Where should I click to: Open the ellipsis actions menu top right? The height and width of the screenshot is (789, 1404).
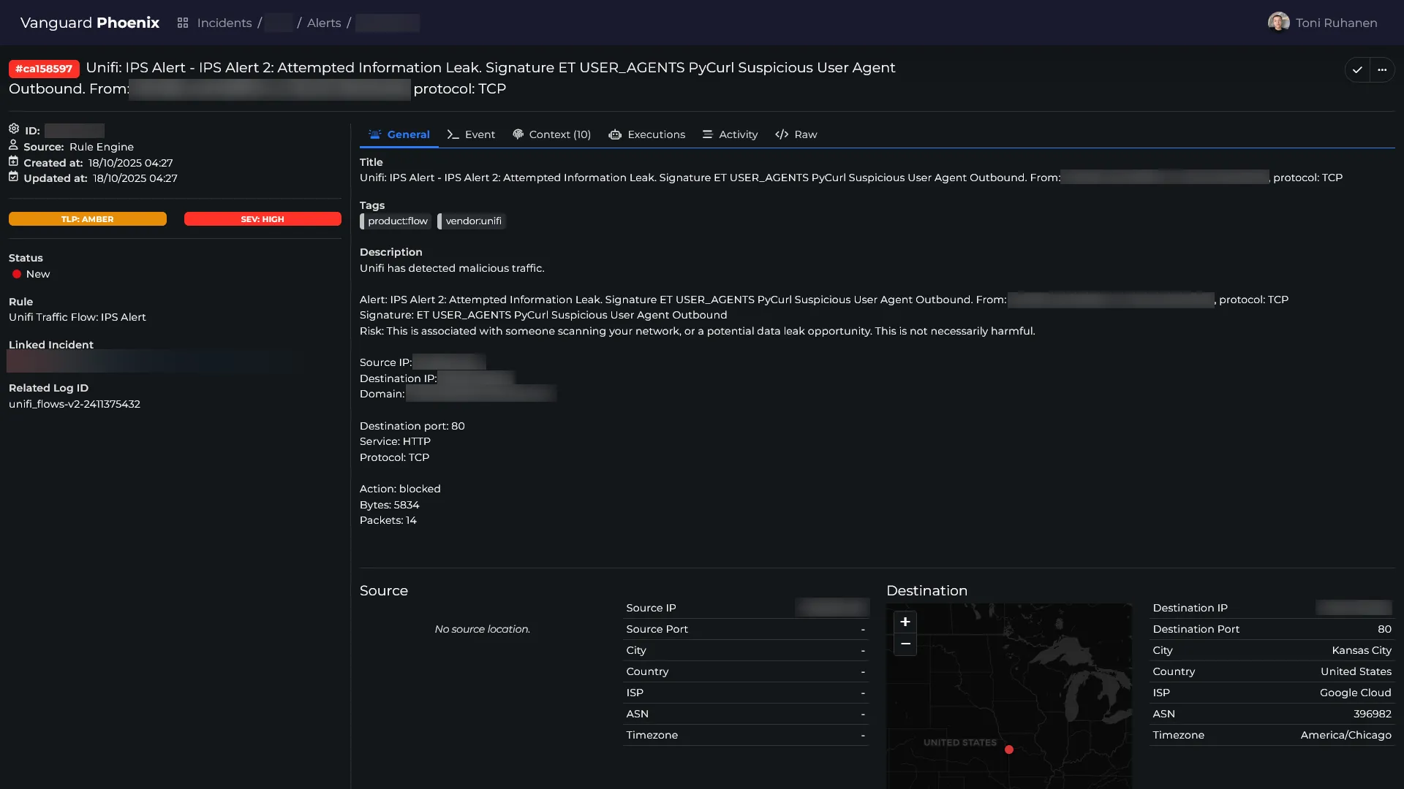tap(1383, 69)
